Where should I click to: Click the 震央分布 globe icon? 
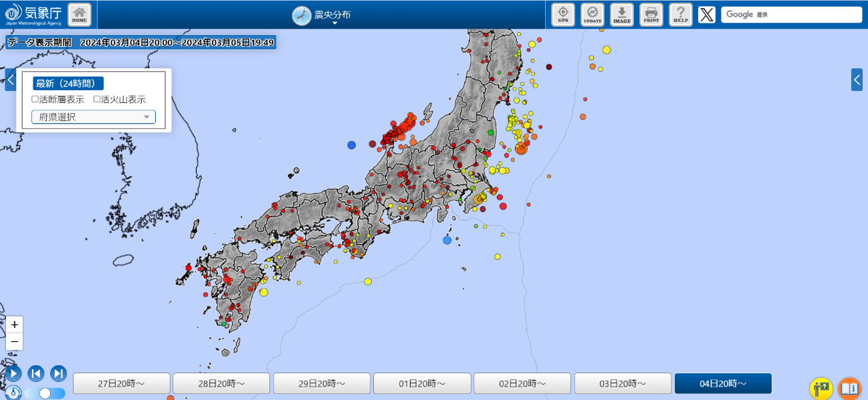point(302,15)
